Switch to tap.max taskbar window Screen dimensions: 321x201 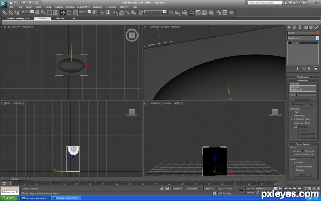tap(35, 198)
